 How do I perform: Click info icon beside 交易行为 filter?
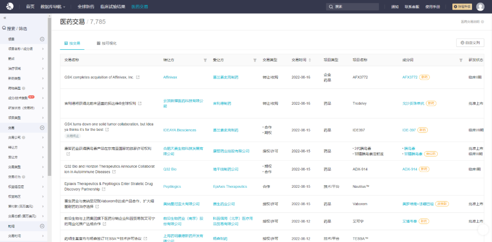(x=24, y=177)
